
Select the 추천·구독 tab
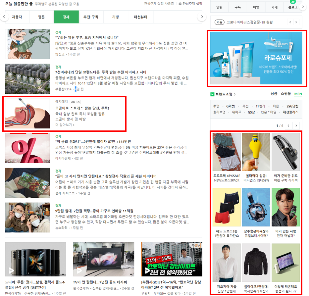tap(91, 17)
